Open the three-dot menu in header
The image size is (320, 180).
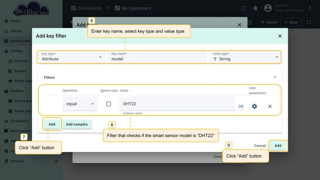pos(310,8)
